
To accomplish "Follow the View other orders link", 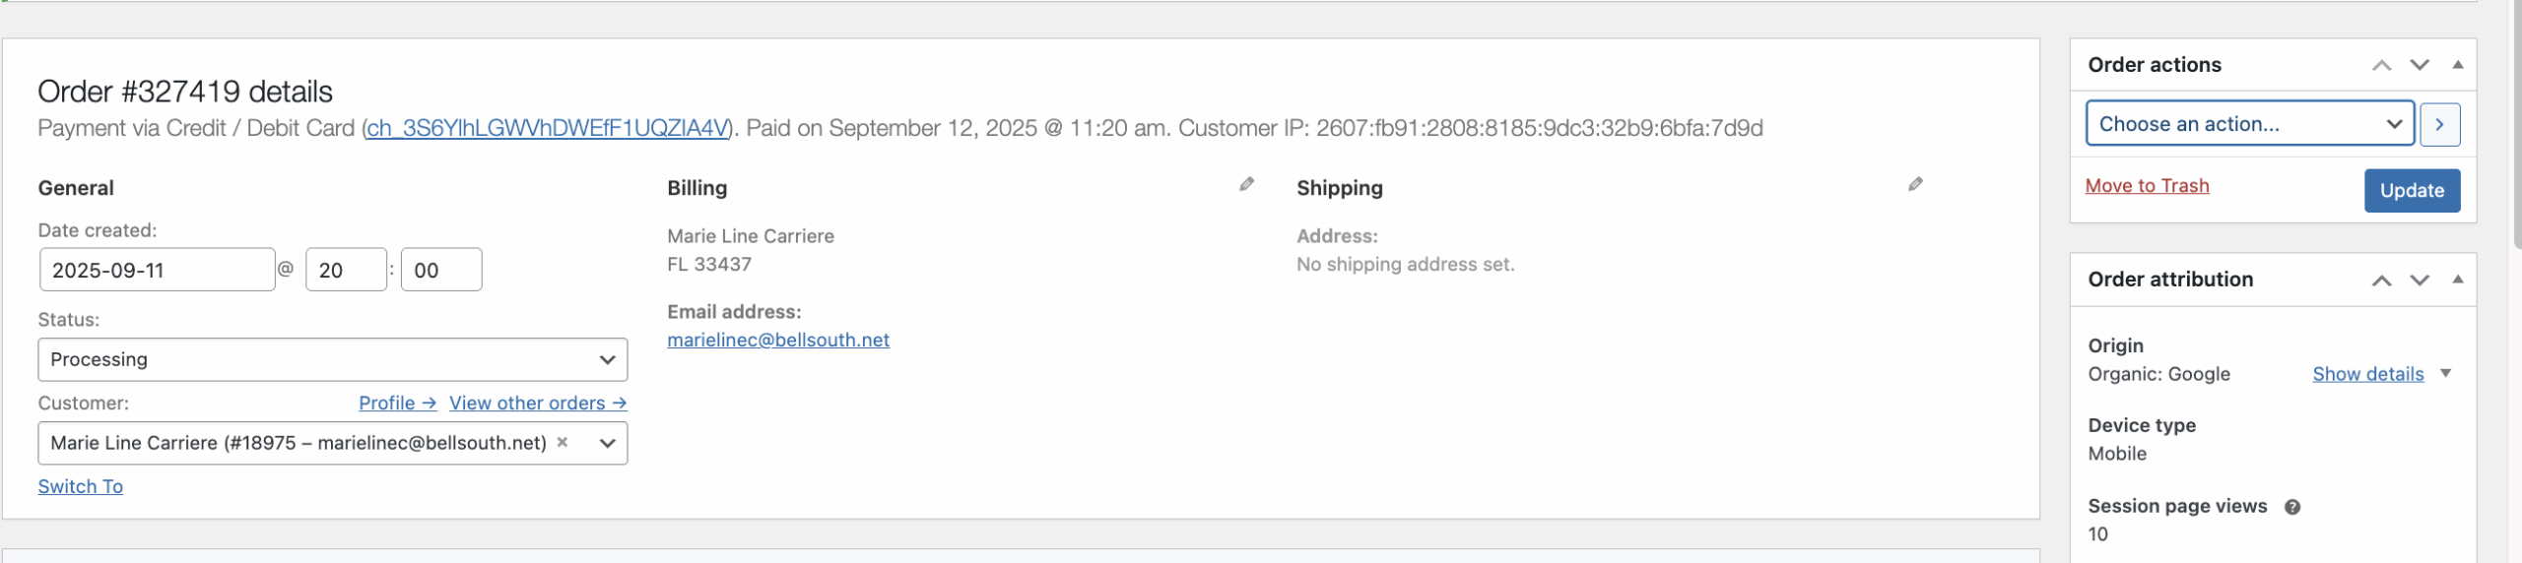I will tap(538, 404).
